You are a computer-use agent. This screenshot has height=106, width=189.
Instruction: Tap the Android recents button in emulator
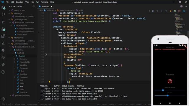[x=179, y=103]
